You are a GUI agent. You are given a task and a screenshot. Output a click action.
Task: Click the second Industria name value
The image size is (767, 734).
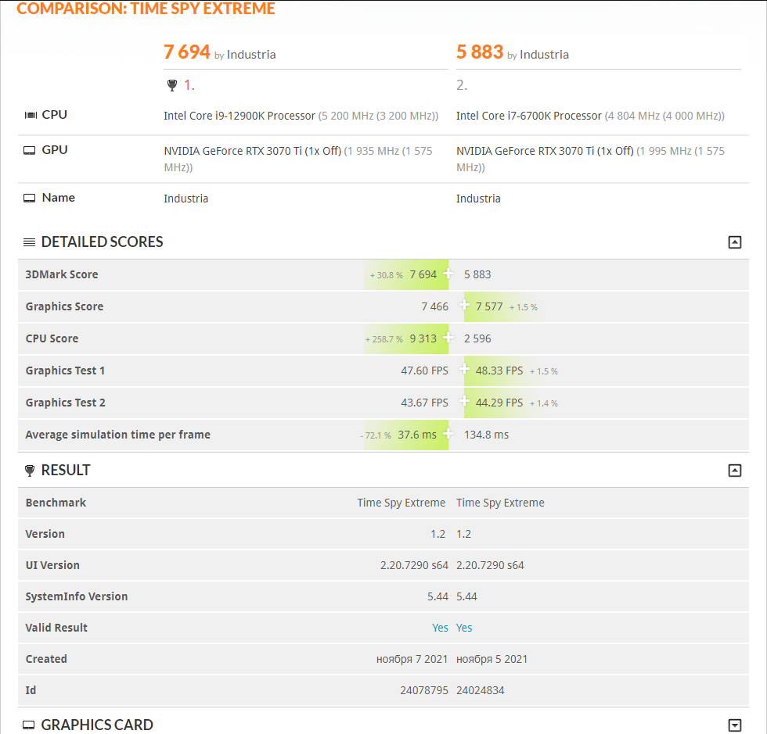(x=478, y=199)
